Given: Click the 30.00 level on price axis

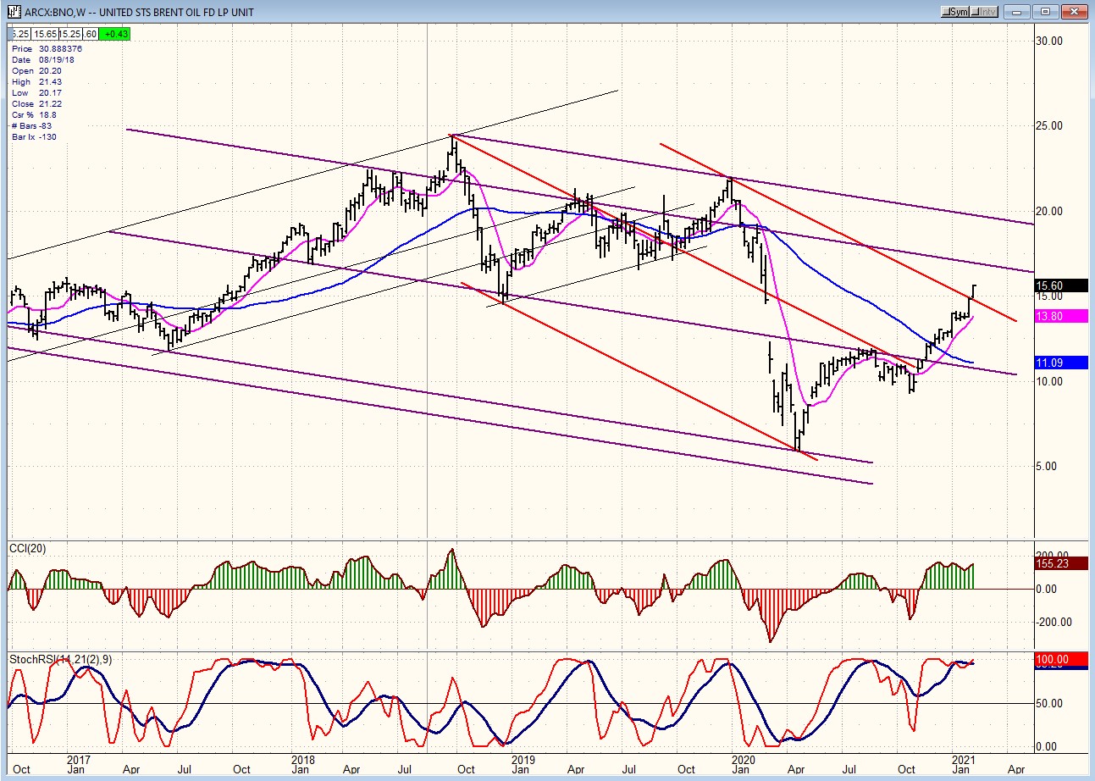Looking at the screenshot, I should pos(1051,41).
